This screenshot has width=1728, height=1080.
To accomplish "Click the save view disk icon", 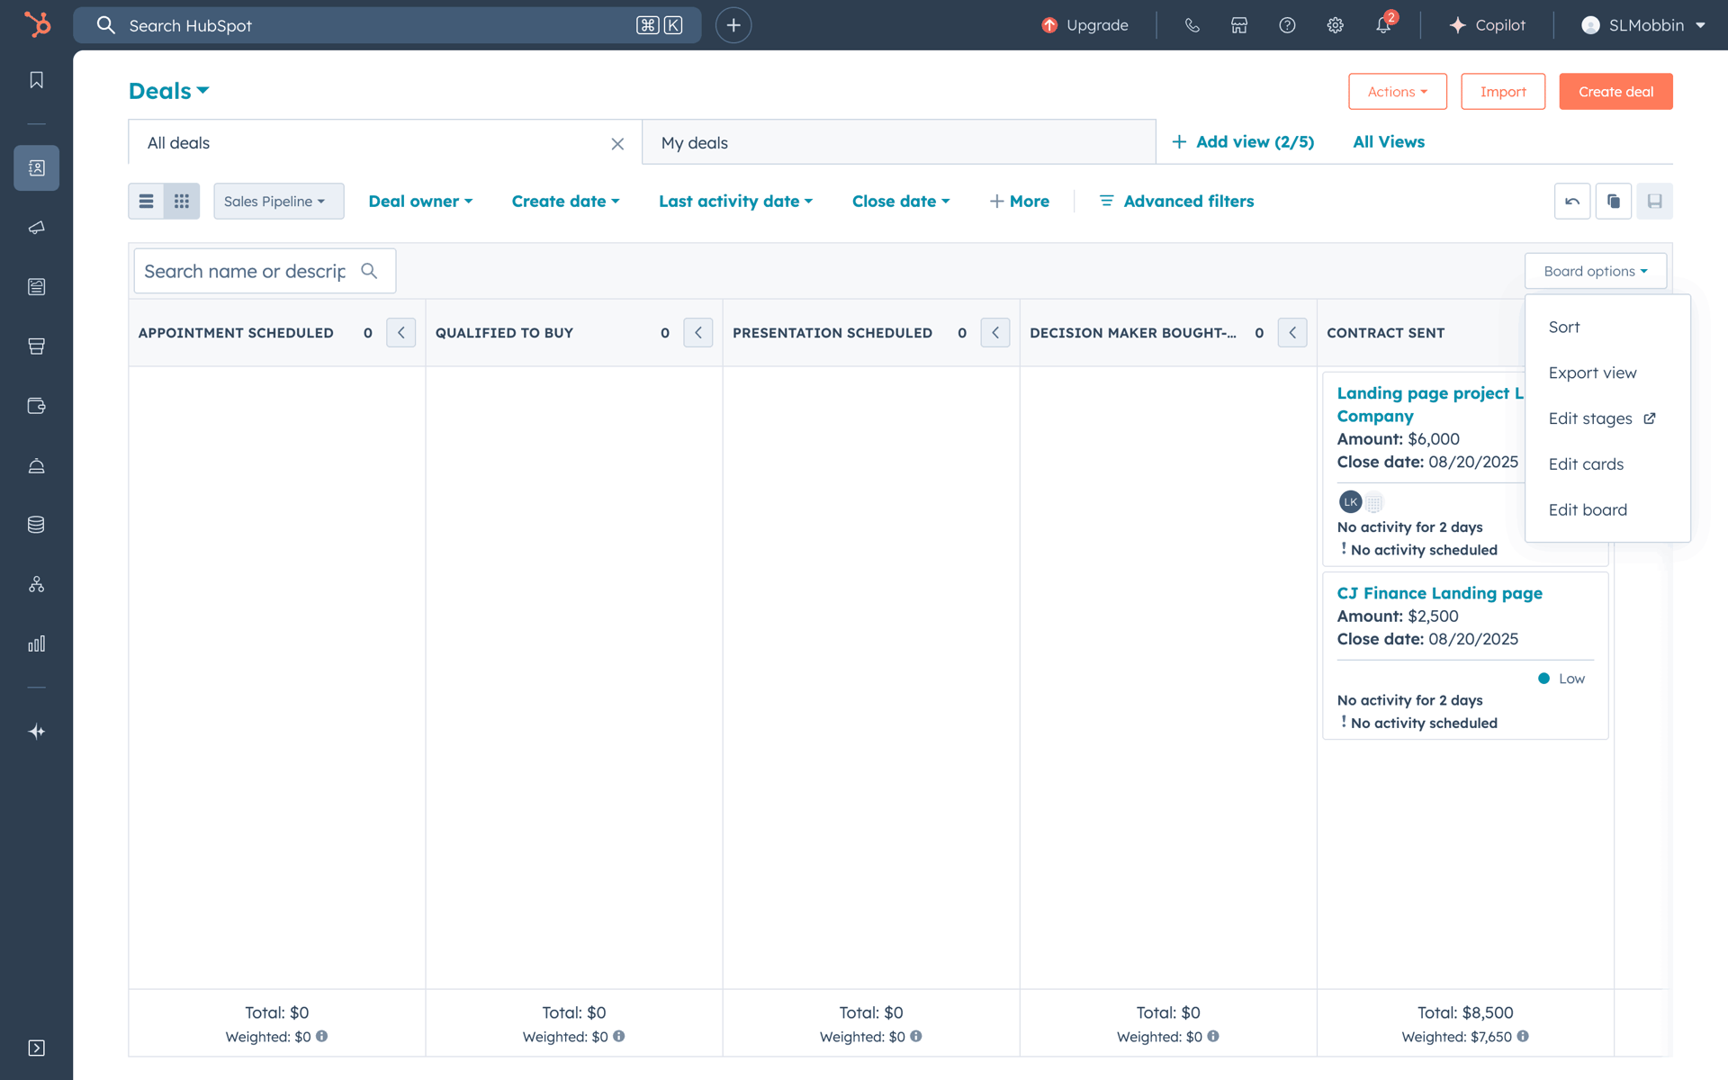I will click(x=1655, y=202).
